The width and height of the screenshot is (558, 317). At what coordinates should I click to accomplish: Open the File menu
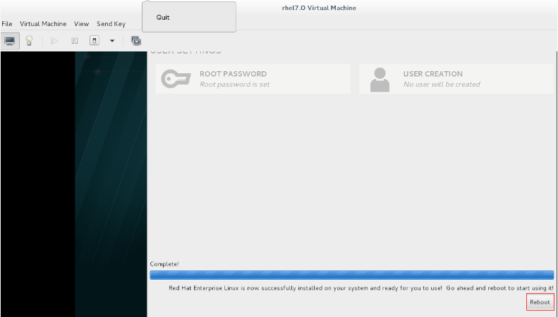7,24
